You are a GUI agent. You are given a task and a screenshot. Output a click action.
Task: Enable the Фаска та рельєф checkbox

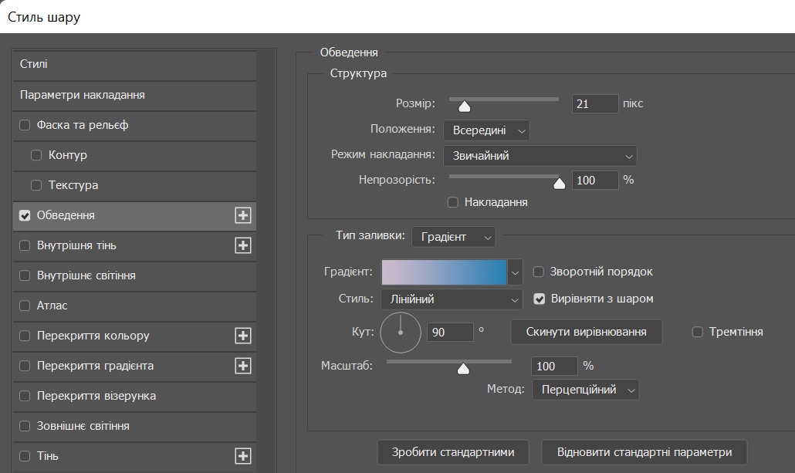click(x=25, y=125)
